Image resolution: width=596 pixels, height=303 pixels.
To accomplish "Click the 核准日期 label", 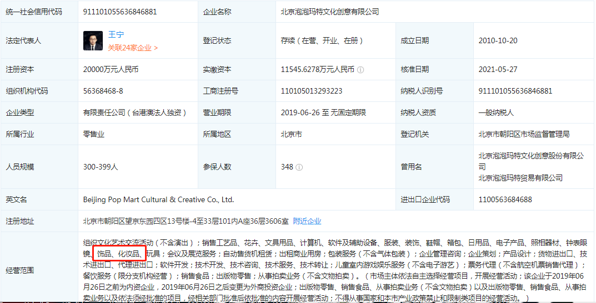I will pyautogui.click(x=414, y=69).
